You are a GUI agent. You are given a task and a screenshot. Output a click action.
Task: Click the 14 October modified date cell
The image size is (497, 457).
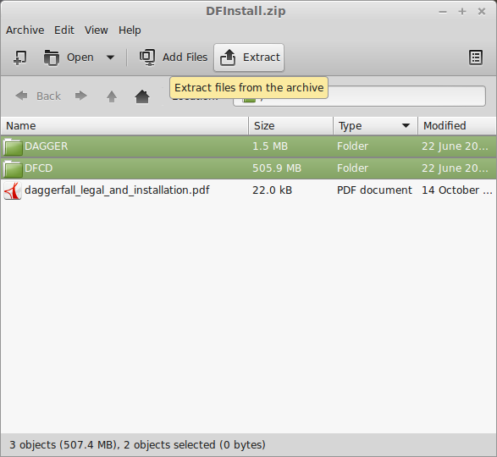pos(456,190)
